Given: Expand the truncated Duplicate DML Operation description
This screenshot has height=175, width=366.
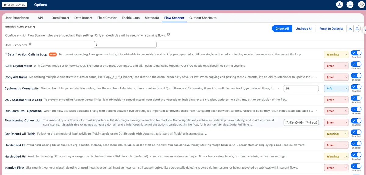Looking at the screenshot, I should pos(316,111).
